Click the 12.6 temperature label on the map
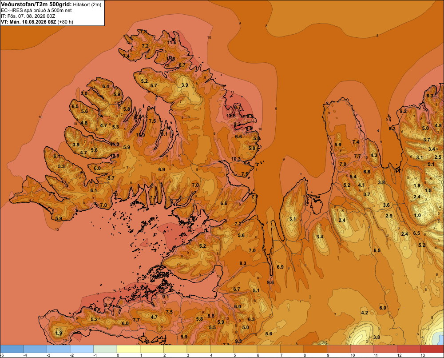The width and height of the screenshot is (444, 358). [231, 116]
